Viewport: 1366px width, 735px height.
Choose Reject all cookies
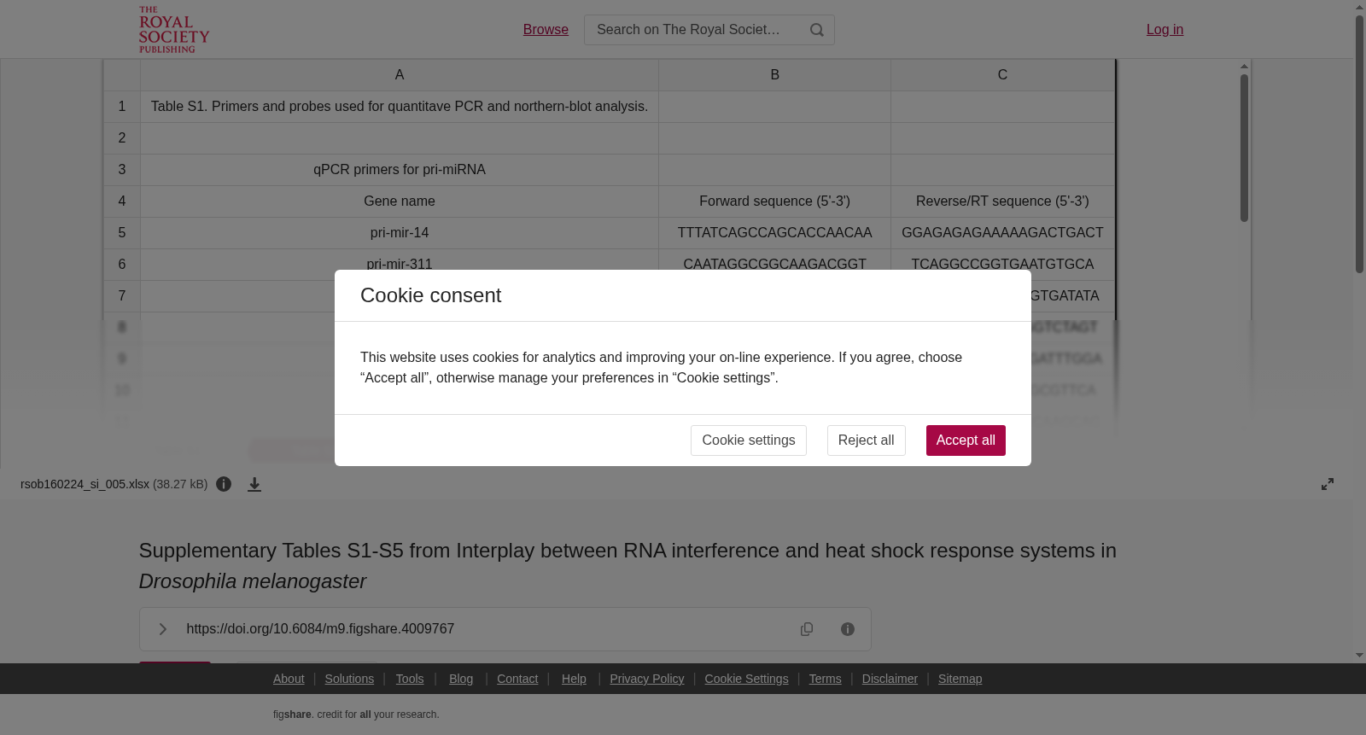click(x=867, y=440)
